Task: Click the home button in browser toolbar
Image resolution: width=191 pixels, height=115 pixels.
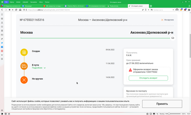Action: coord(20,10)
